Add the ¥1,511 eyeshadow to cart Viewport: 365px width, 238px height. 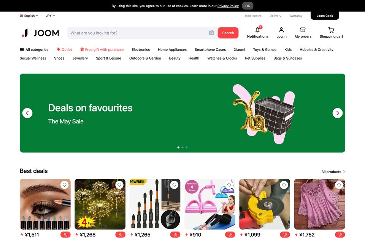pos(65,235)
